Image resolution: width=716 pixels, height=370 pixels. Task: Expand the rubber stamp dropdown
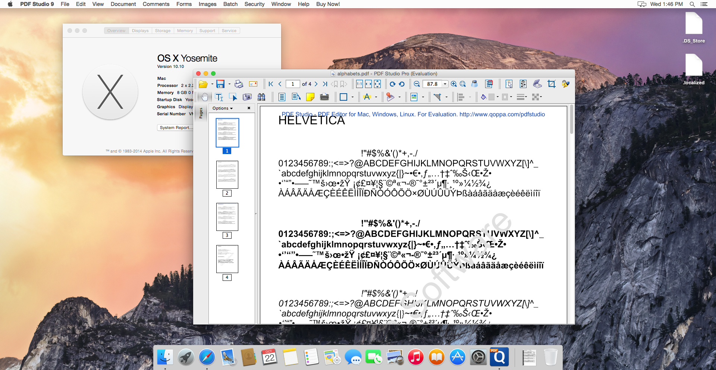399,97
